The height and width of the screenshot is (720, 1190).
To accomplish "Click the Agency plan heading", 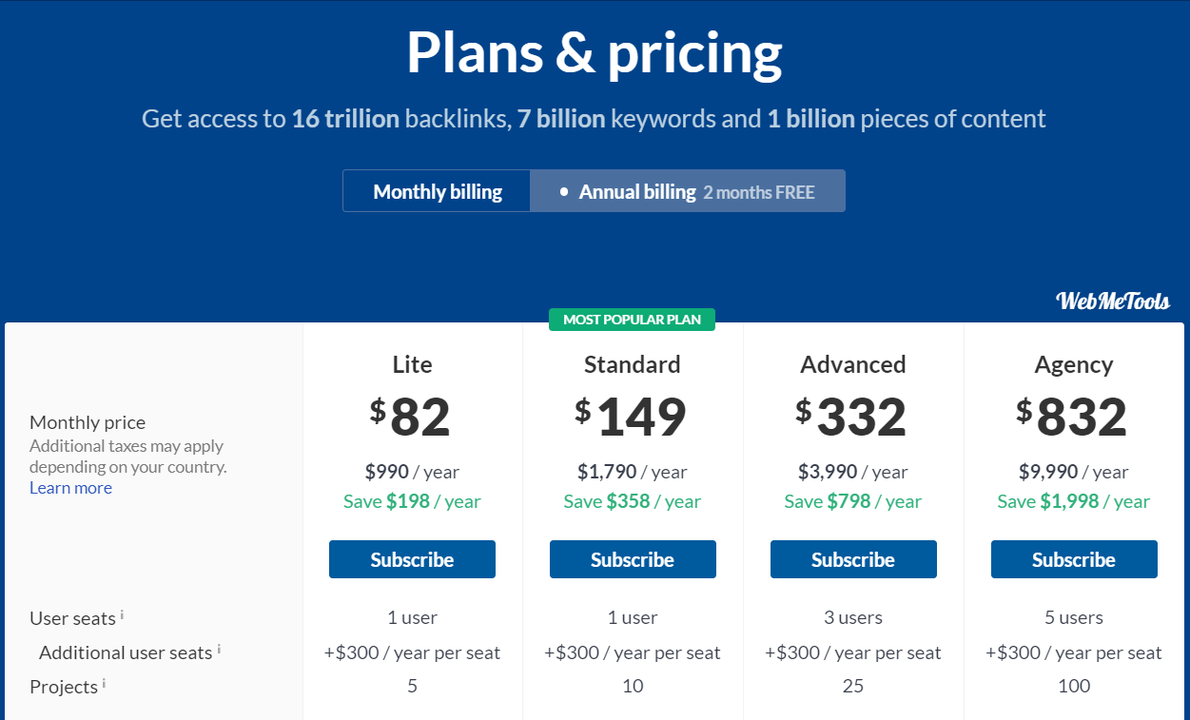I will click(x=1074, y=365).
